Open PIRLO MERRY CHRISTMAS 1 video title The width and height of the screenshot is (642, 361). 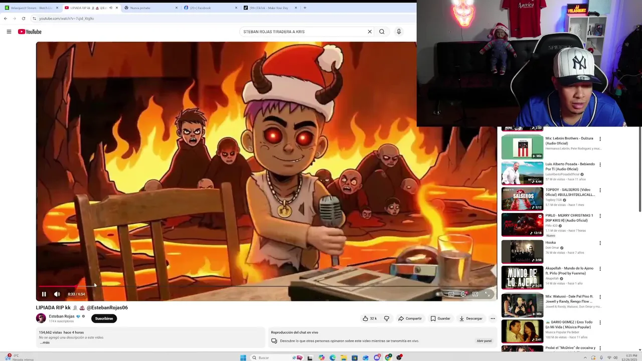(569, 218)
